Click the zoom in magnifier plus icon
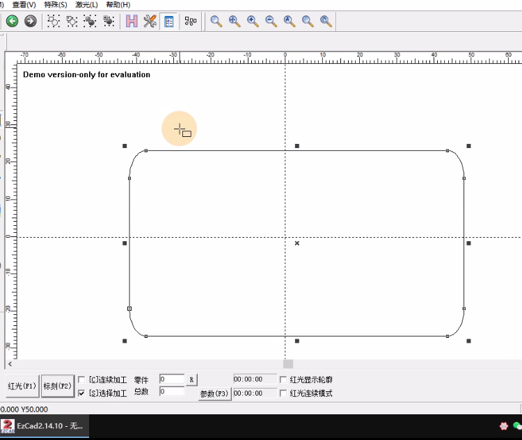Screen dimensions: 522x440 [x=253, y=22]
